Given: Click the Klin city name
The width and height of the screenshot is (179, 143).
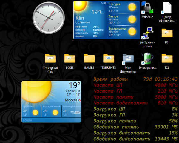Looking at the screenshot, I should [x=80, y=18].
